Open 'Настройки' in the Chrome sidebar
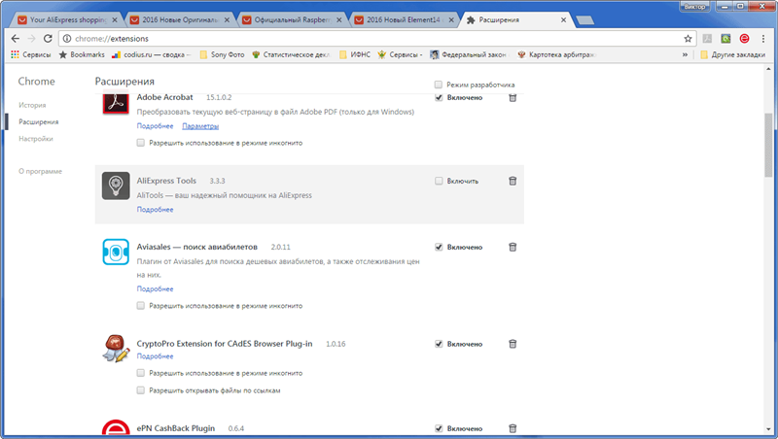 pos(35,139)
